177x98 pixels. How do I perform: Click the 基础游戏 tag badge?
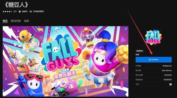139,51
